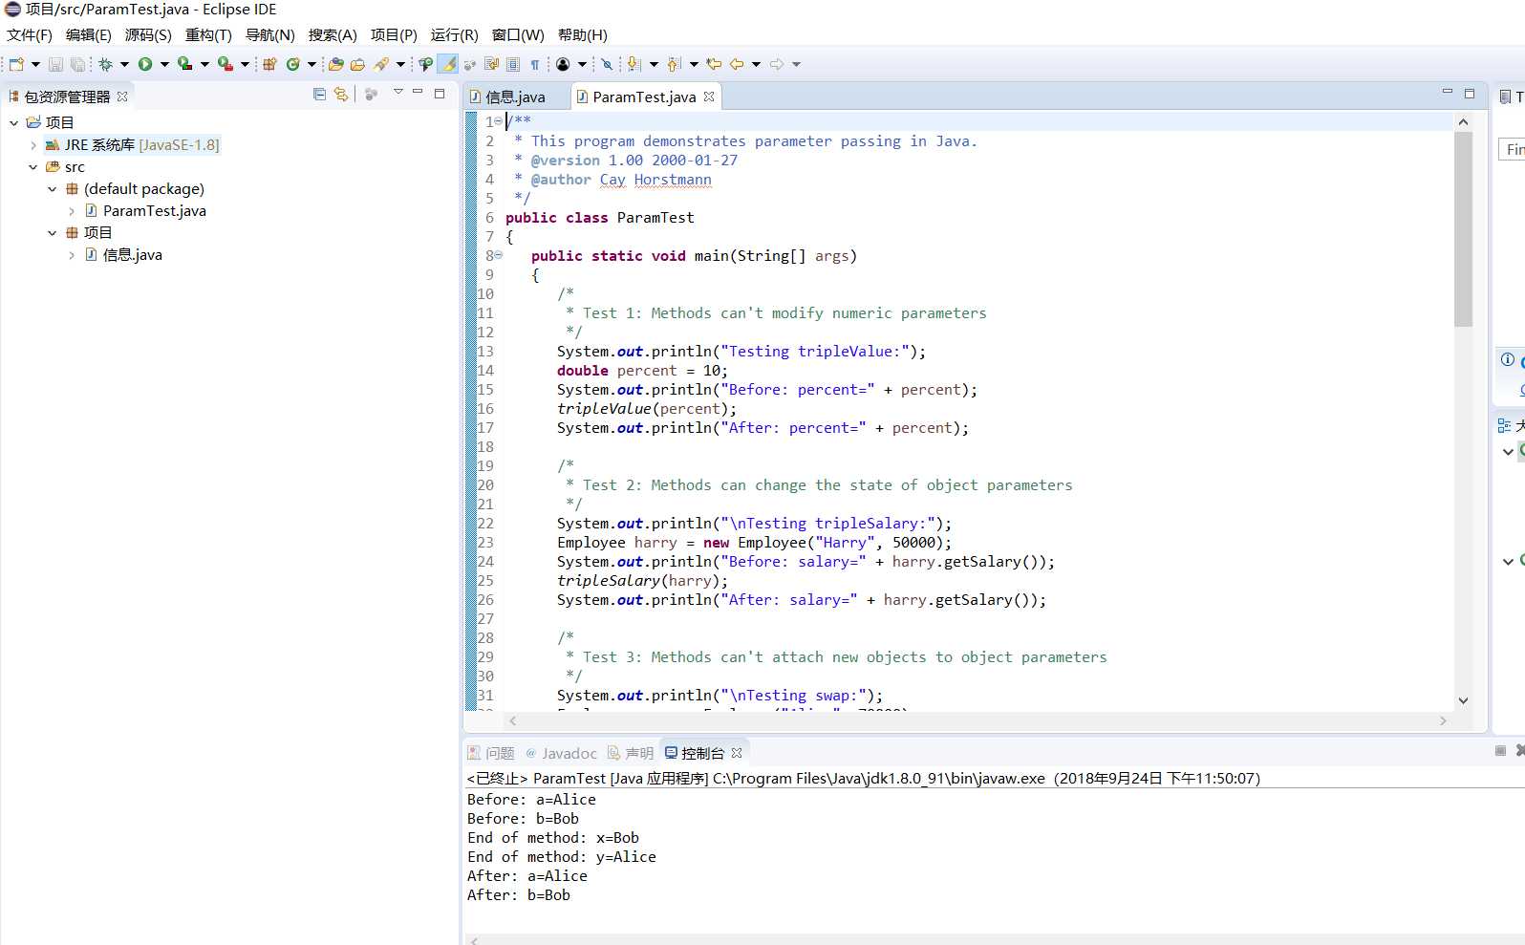Click the Save icon in toolbar
The height and width of the screenshot is (945, 1525).
pos(55,64)
